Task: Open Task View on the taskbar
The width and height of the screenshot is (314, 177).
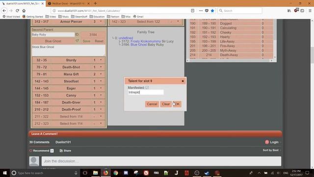Action: coord(85,173)
